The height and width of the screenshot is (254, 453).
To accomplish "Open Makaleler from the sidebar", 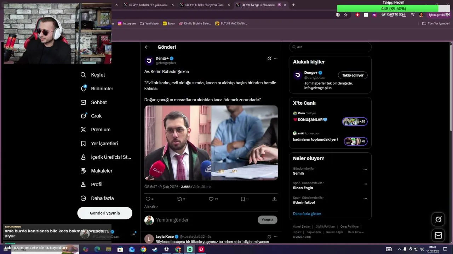I will coord(96,171).
